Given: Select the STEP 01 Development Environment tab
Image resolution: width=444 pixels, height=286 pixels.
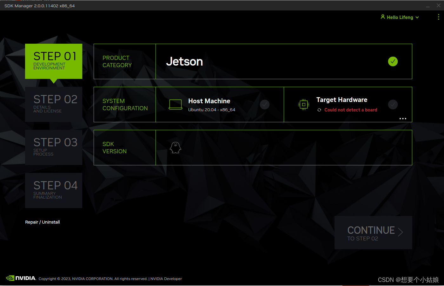Looking at the screenshot, I should (x=54, y=61).
